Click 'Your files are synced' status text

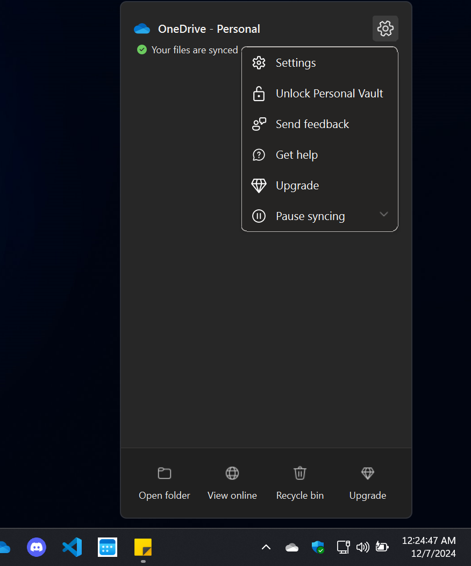click(195, 50)
